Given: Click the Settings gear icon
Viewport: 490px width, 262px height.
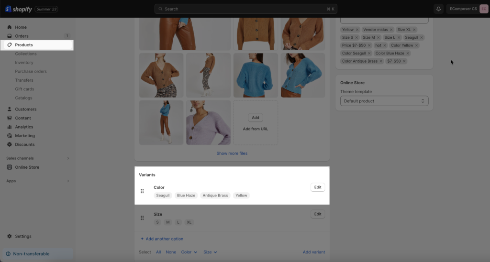Looking at the screenshot, I should pos(10,236).
